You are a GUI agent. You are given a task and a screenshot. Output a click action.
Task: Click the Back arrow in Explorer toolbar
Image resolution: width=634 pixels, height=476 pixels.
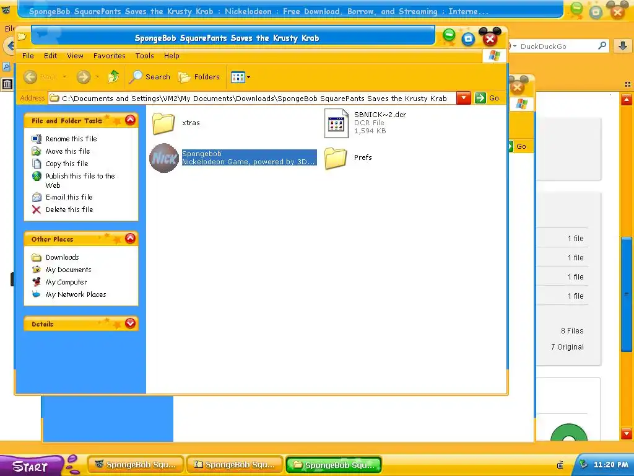[30, 77]
